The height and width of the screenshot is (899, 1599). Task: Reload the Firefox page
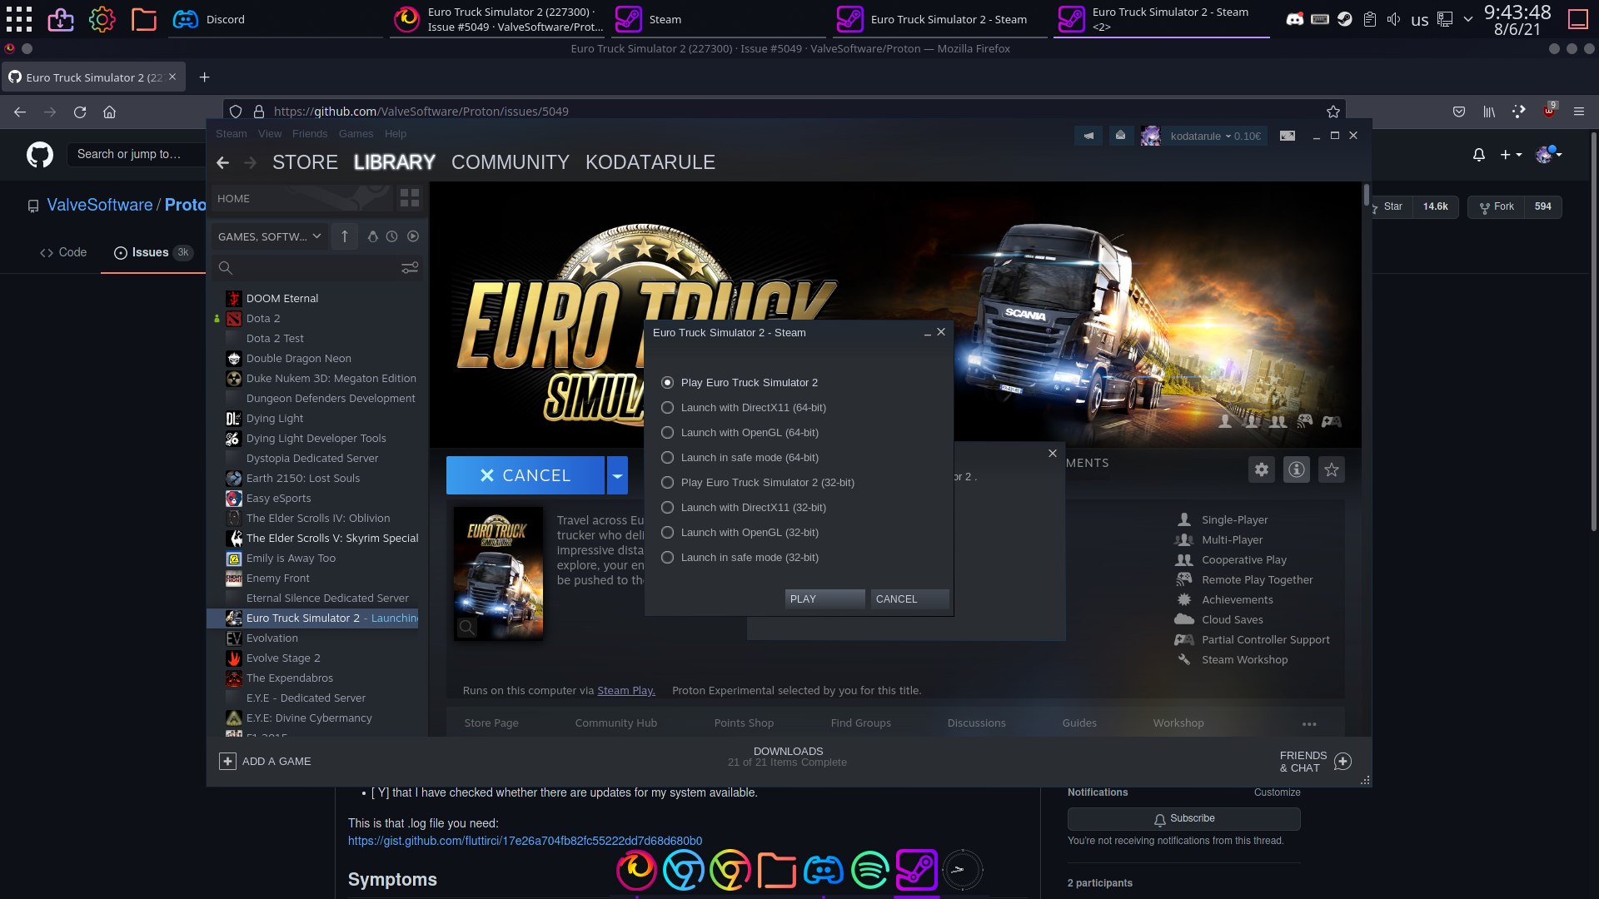pyautogui.click(x=80, y=112)
